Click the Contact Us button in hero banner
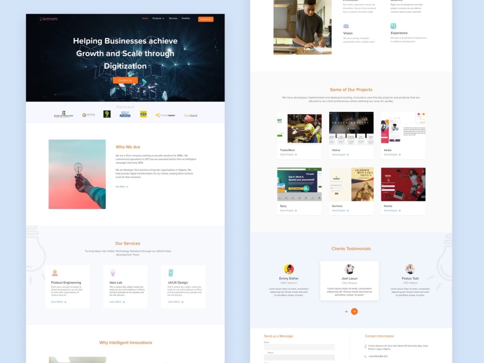 point(125,80)
